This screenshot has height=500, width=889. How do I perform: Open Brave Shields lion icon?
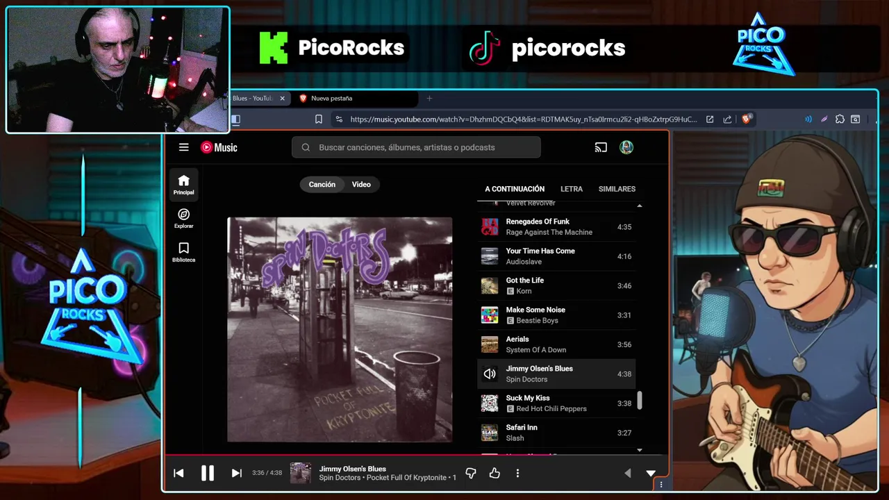tap(747, 119)
